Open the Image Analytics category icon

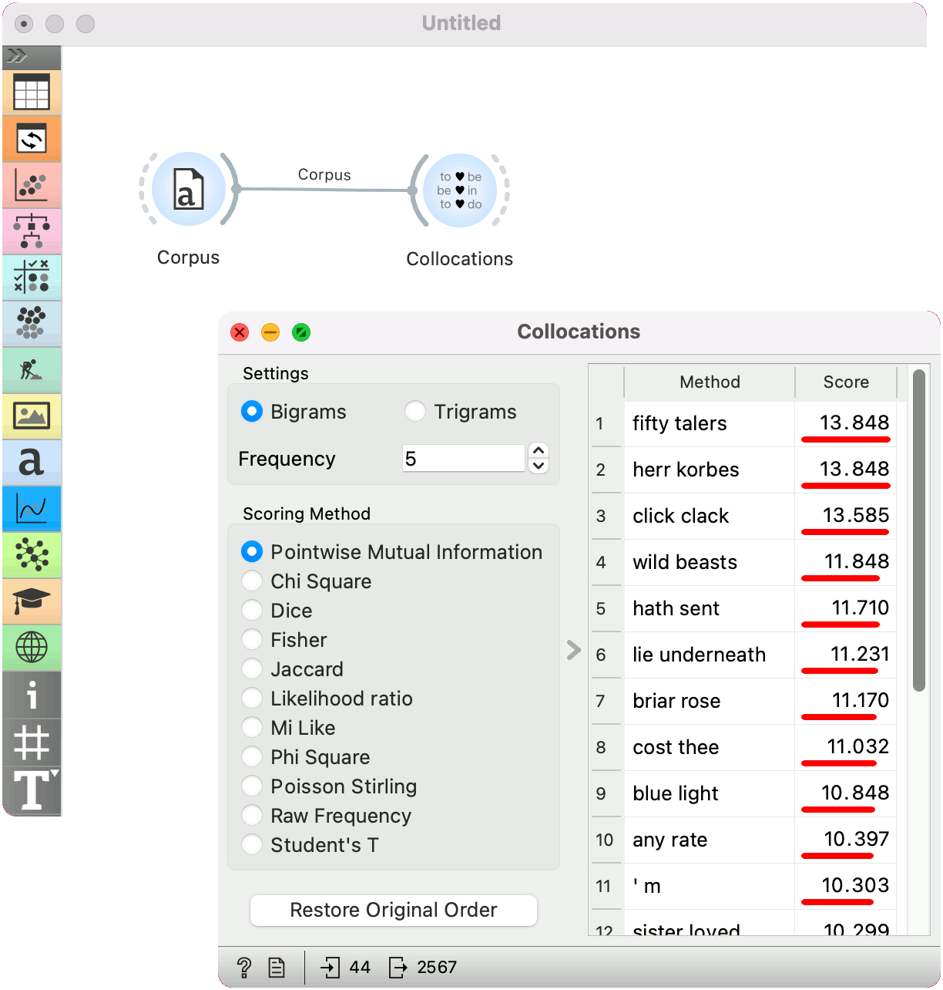pyautogui.click(x=32, y=416)
